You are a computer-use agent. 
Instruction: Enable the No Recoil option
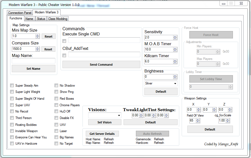(12, 111)
